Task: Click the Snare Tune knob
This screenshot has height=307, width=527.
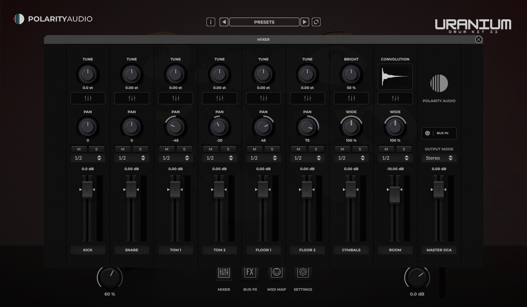Action: pos(132,75)
